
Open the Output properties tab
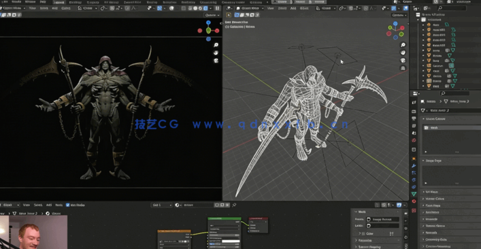pos(414,118)
